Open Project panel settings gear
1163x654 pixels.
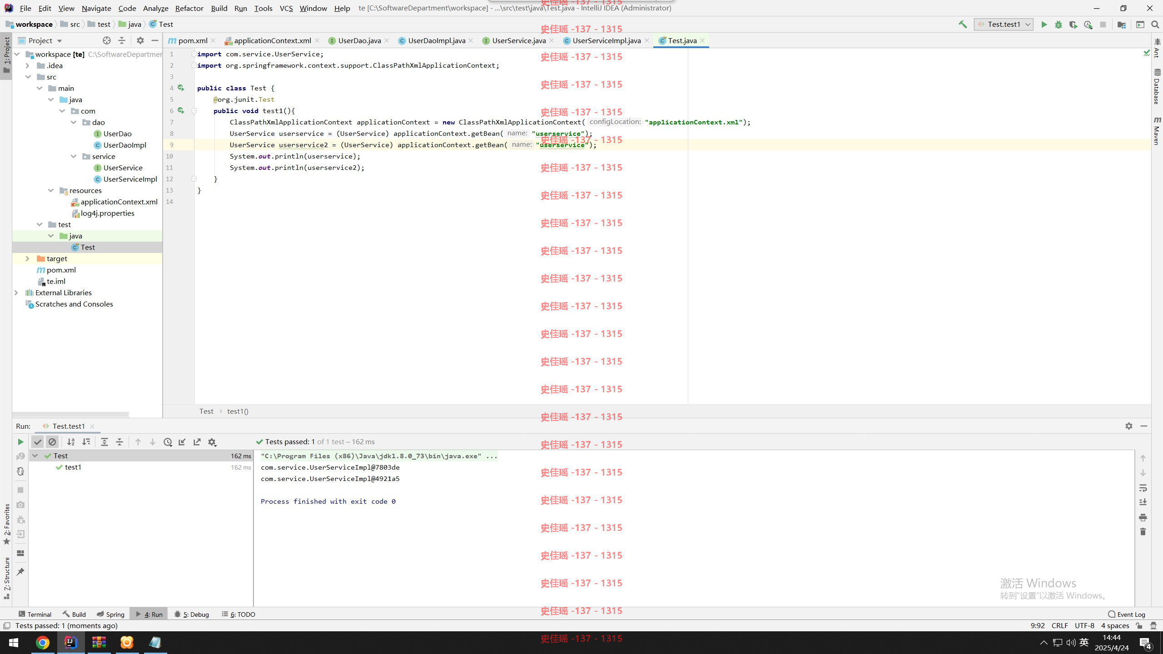pyautogui.click(x=140, y=40)
